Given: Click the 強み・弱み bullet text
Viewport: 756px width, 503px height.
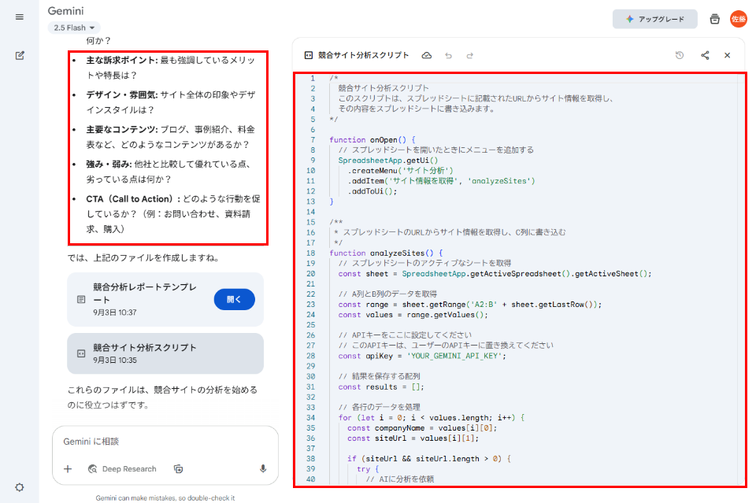Looking at the screenshot, I should coord(169,172).
